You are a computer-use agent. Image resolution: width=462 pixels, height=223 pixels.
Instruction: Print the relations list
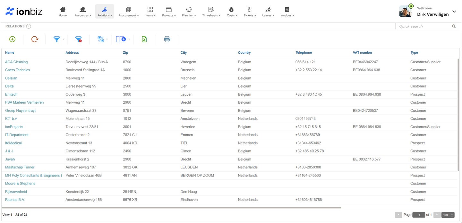coord(167,39)
